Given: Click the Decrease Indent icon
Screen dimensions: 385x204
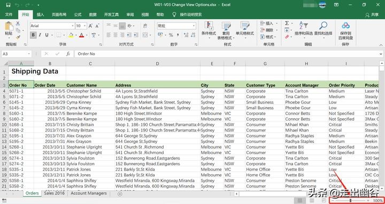Looking at the screenshot, I should coord(129,35).
